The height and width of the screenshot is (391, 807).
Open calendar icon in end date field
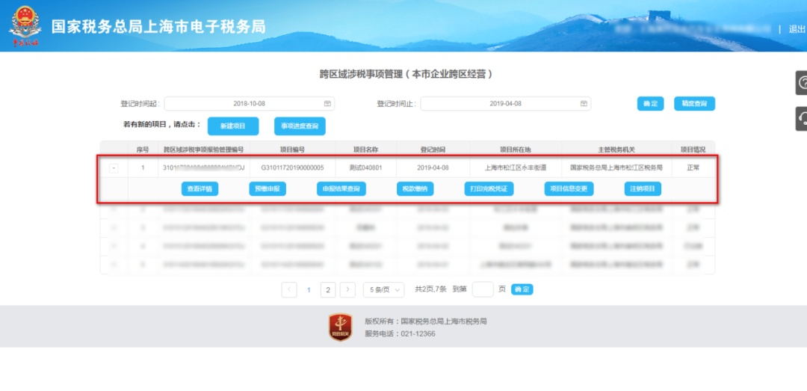pos(583,104)
